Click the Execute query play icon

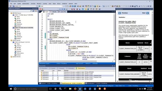[x=60, y=9]
